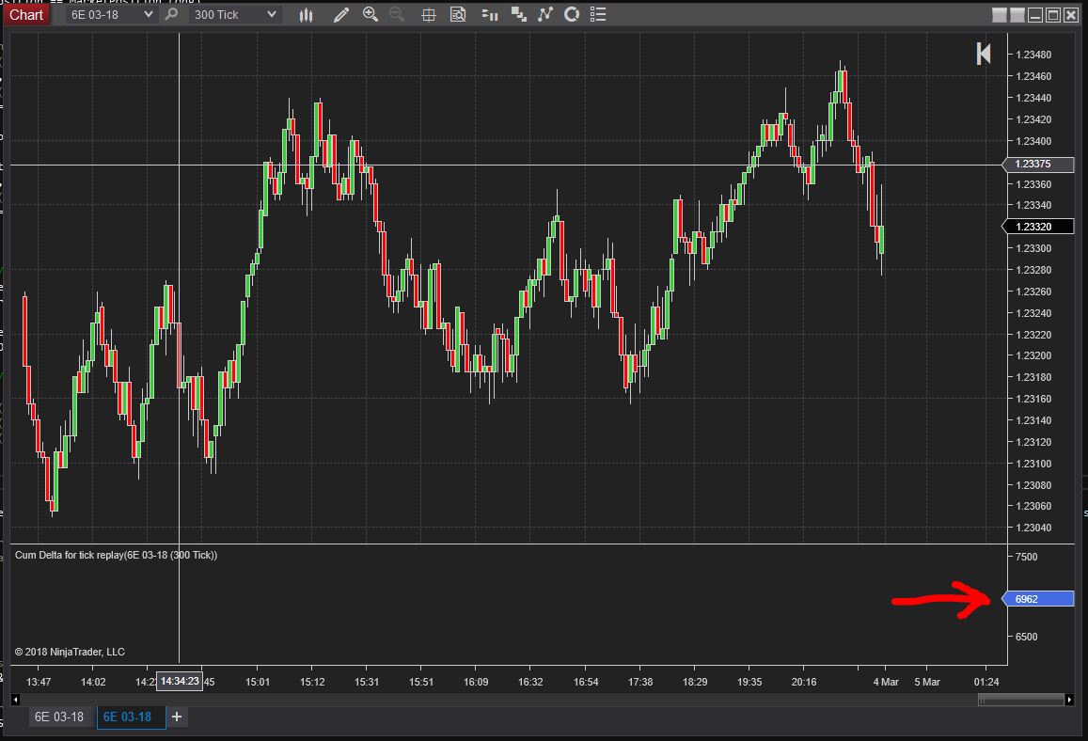This screenshot has width=1088, height=741.
Task: Toggle the Chart Trader icon
Action: pyautogui.click(x=489, y=14)
